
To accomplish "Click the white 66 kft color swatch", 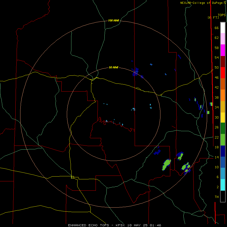I will tap(223, 28).
